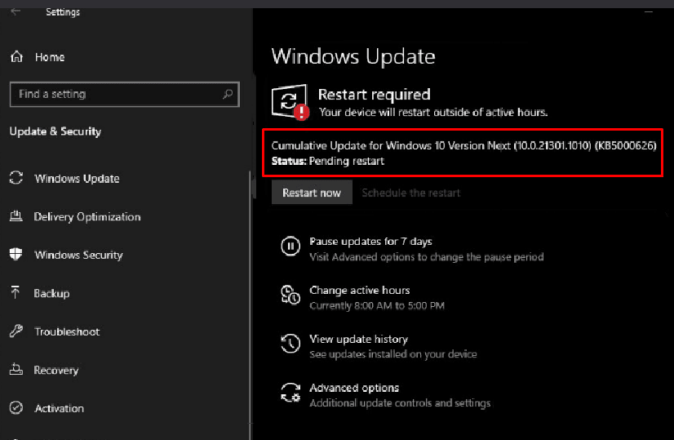This screenshot has height=440, width=674.
Task: Click the Activation checkmark icon
Action: (x=16, y=408)
